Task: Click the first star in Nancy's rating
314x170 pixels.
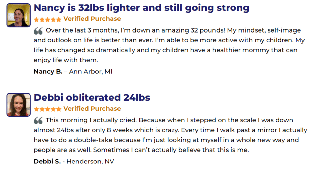Action: (x=36, y=19)
